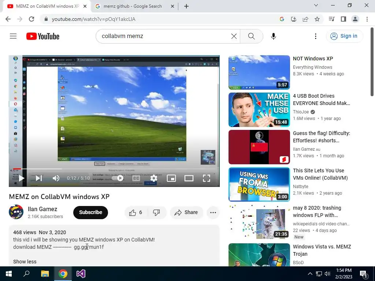The width and height of the screenshot is (375, 281).
Task: Open notification center icon
Action: pos(363,274)
